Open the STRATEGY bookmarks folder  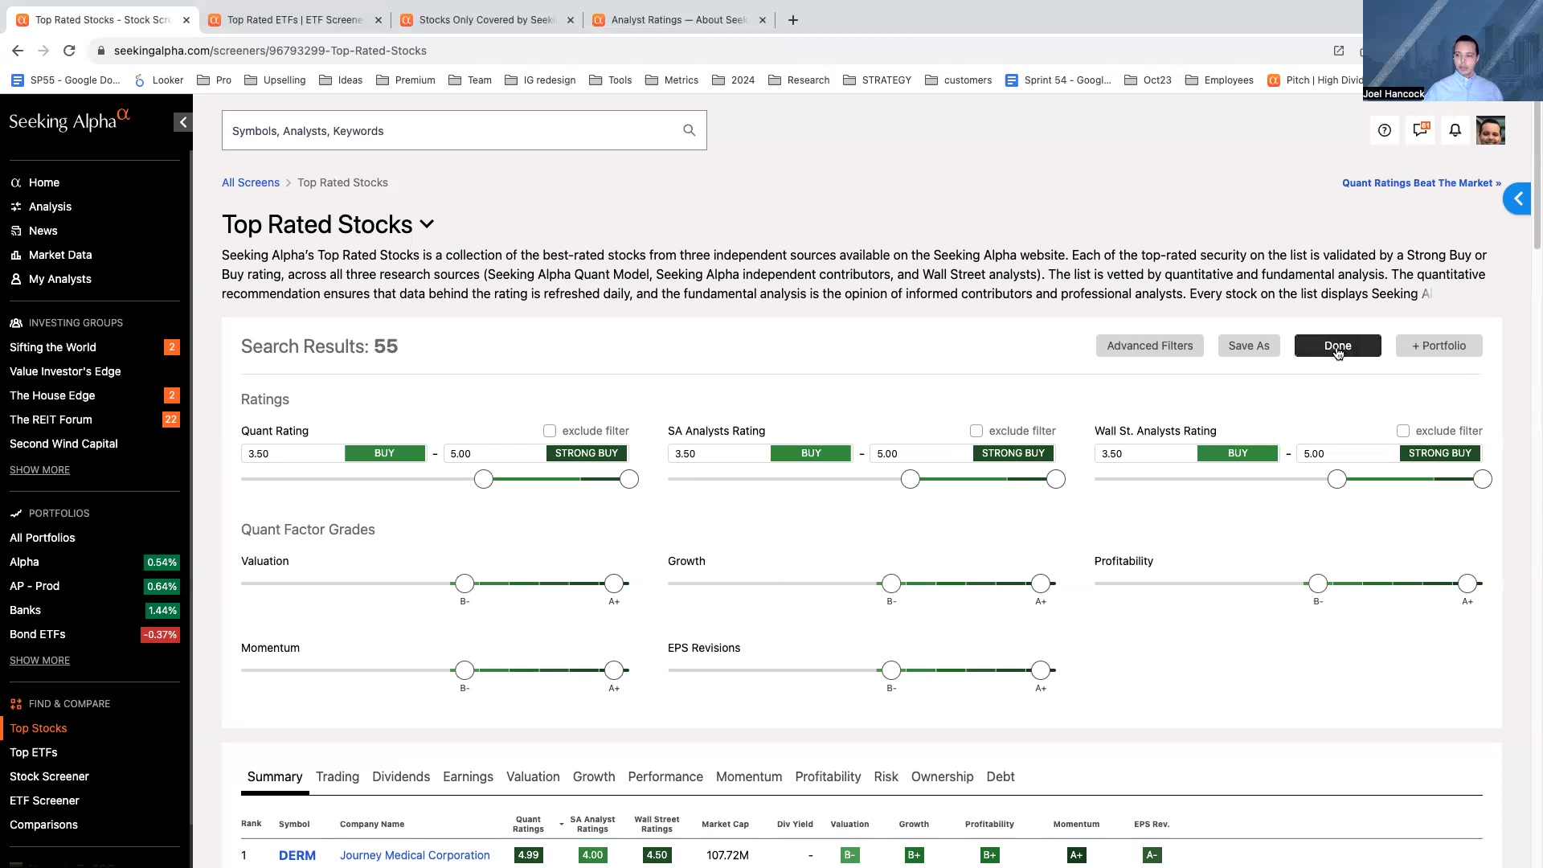click(877, 80)
